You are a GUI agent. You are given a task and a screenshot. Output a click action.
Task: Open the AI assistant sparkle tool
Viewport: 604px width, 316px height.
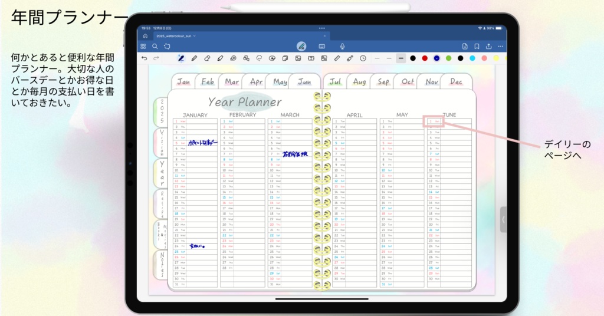click(167, 46)
